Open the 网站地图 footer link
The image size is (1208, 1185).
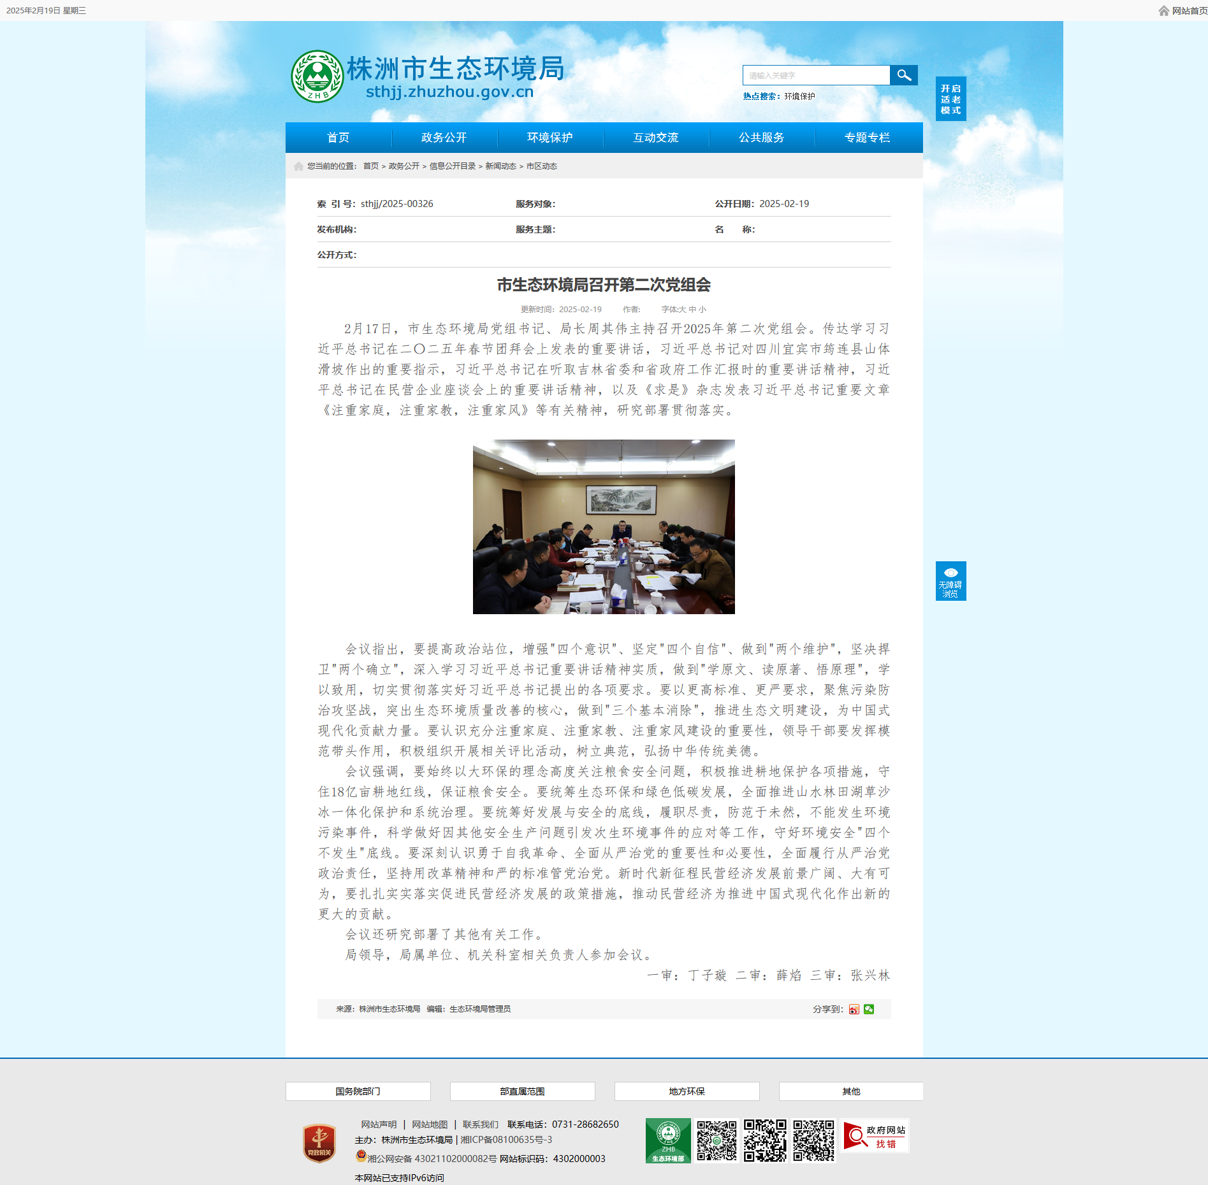tap(430, 1124)
